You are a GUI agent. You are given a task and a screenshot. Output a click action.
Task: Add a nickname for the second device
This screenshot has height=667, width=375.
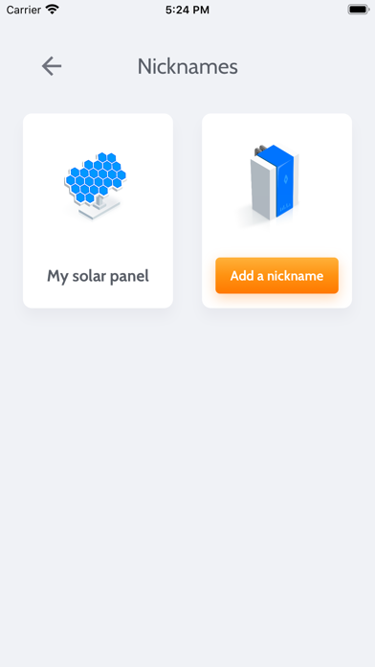pos(276,276)
